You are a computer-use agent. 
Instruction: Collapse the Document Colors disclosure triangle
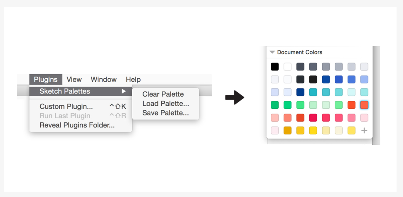point(272,52)
